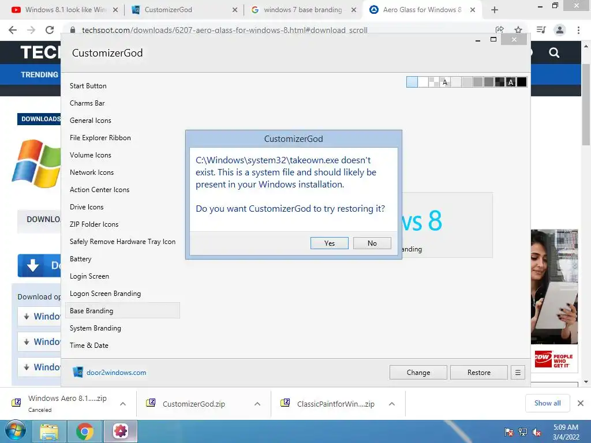The height and width of the screenshot is (443, 591).
Task: Reload the techspot page
Action: [x=50, y=30]
